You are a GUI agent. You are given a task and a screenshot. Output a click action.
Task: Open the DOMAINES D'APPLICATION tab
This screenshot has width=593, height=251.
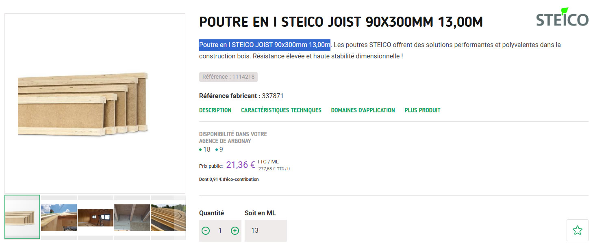(x=363, y=110)
